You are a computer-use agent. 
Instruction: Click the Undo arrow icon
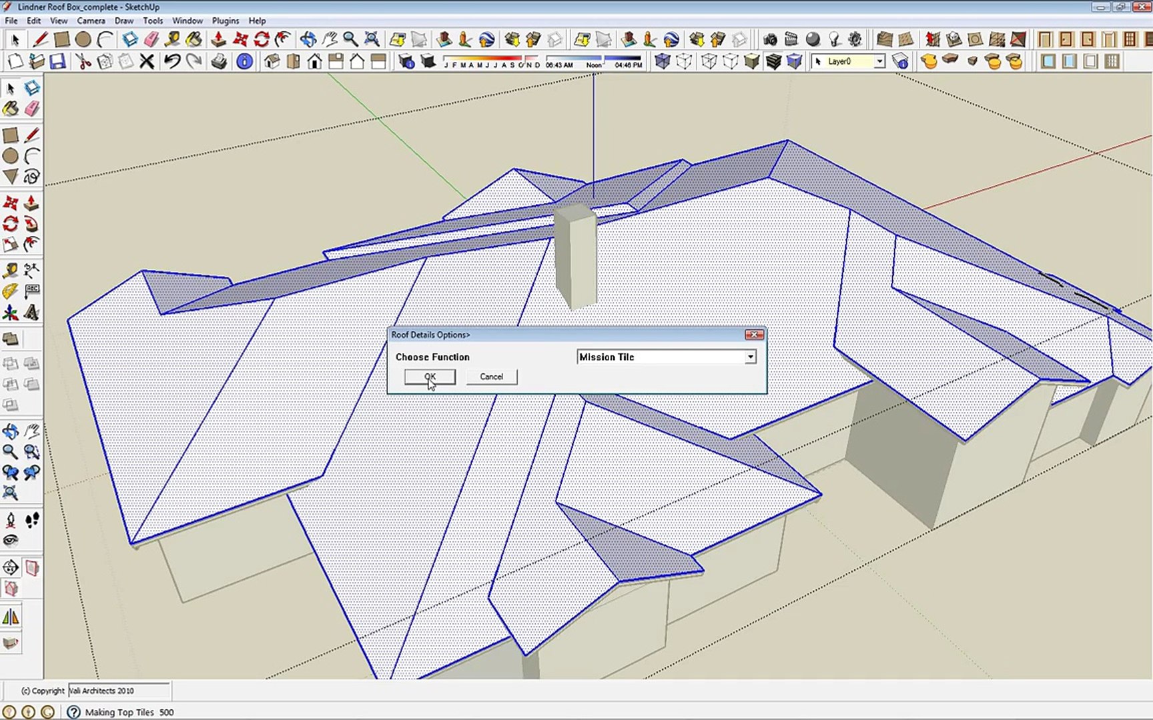(171, 62)
